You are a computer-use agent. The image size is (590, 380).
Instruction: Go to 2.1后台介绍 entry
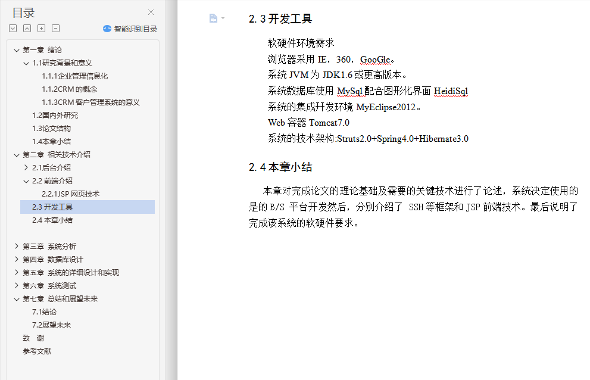[51, 167]
